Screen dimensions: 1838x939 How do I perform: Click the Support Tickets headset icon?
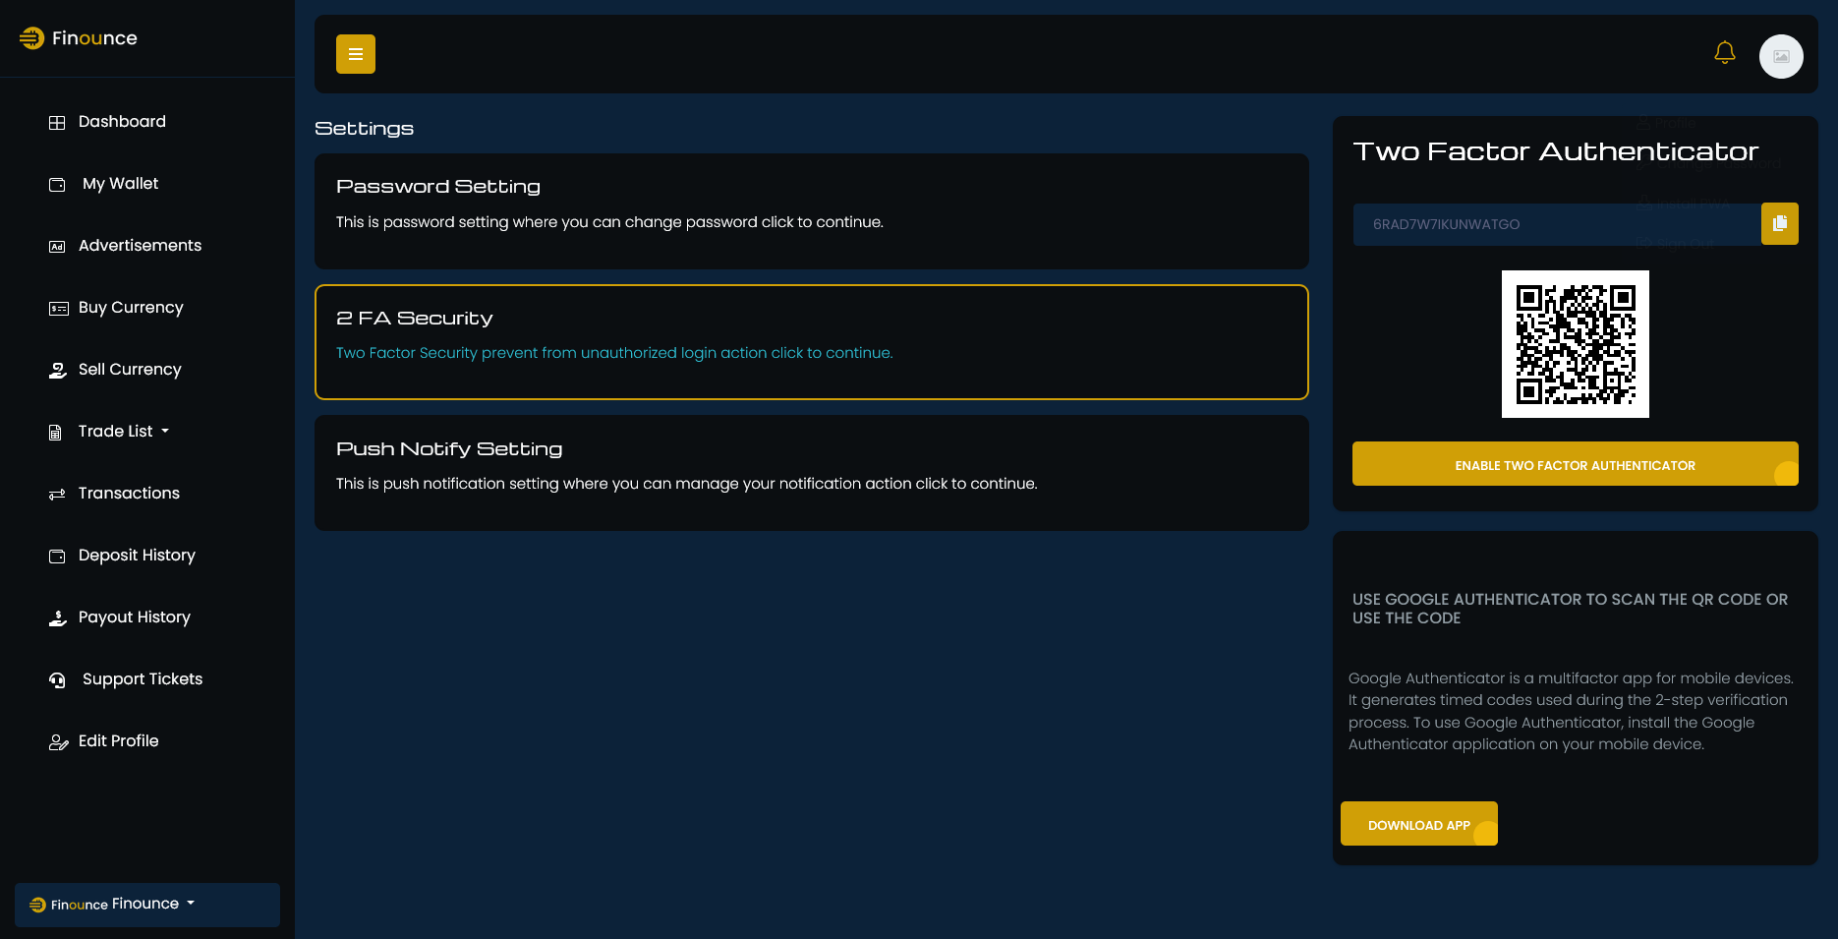click(57, 680)
